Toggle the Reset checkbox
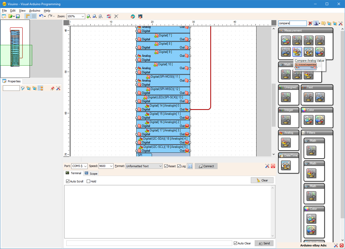Screen dimensions: 345x249 [x=166, y=166]
